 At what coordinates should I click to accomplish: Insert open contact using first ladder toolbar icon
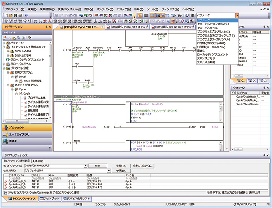(6, 21)
